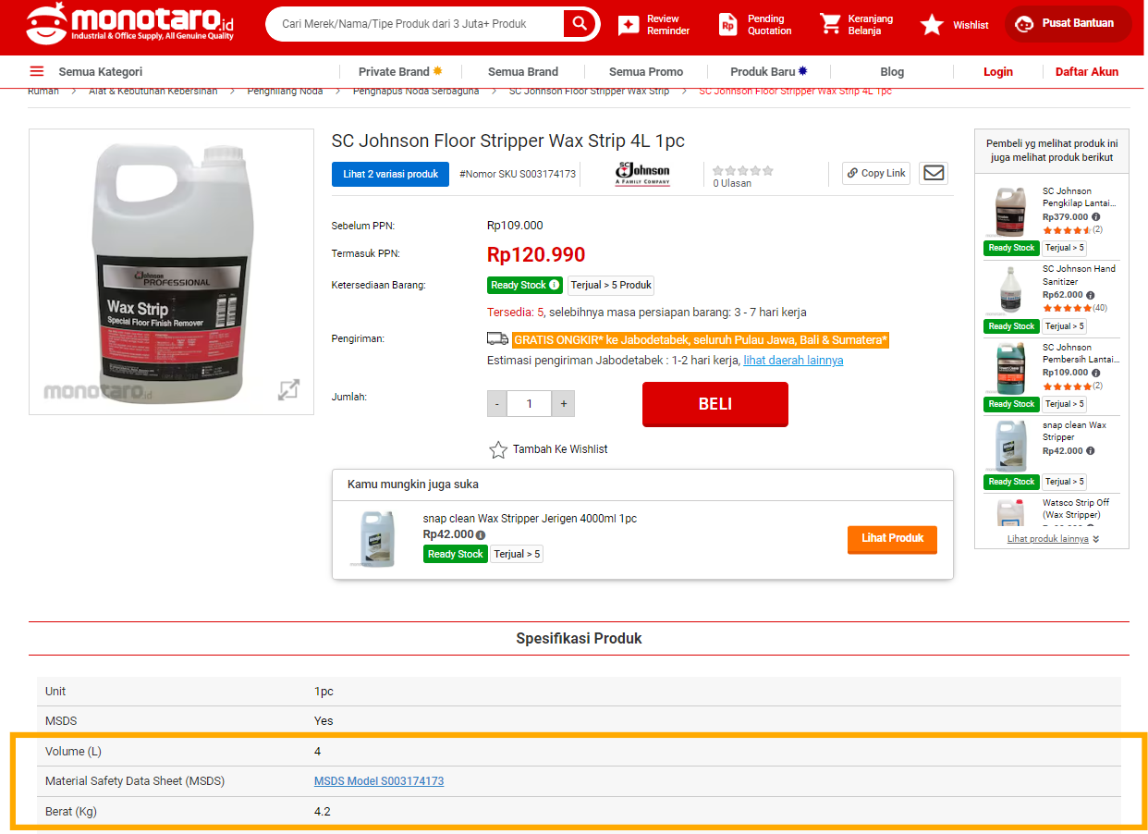Click SC Johnson Pengkilap Lantai thumbnail
Screen dimensions: 1148x834
pos(1009,211)
